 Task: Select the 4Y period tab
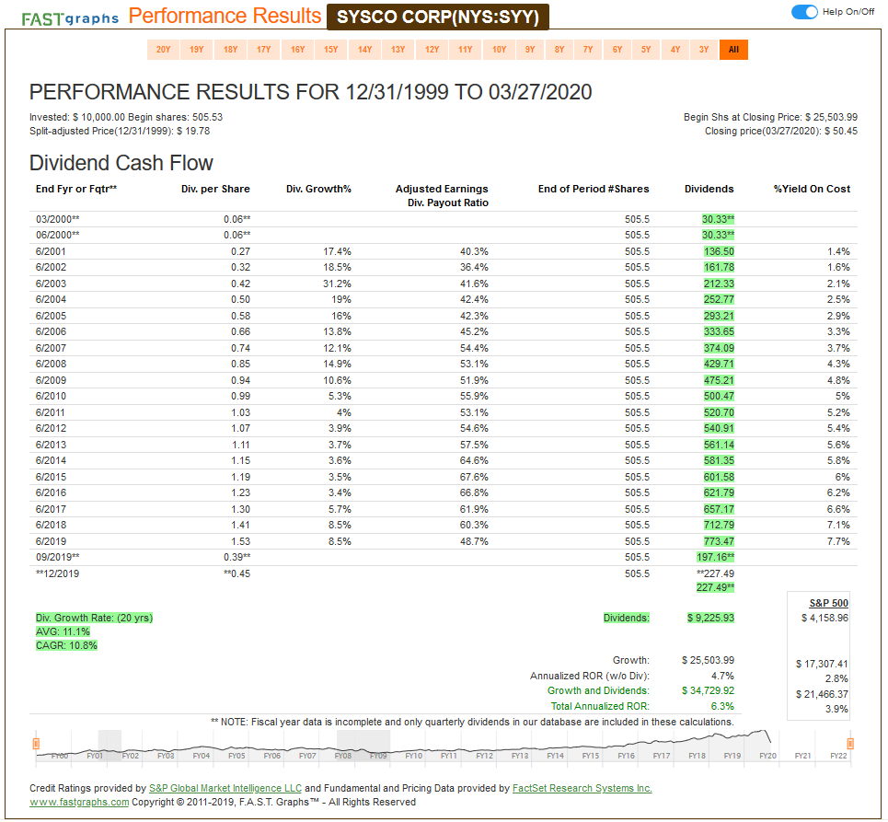675,50
